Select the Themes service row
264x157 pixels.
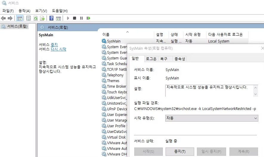point(114,81)
